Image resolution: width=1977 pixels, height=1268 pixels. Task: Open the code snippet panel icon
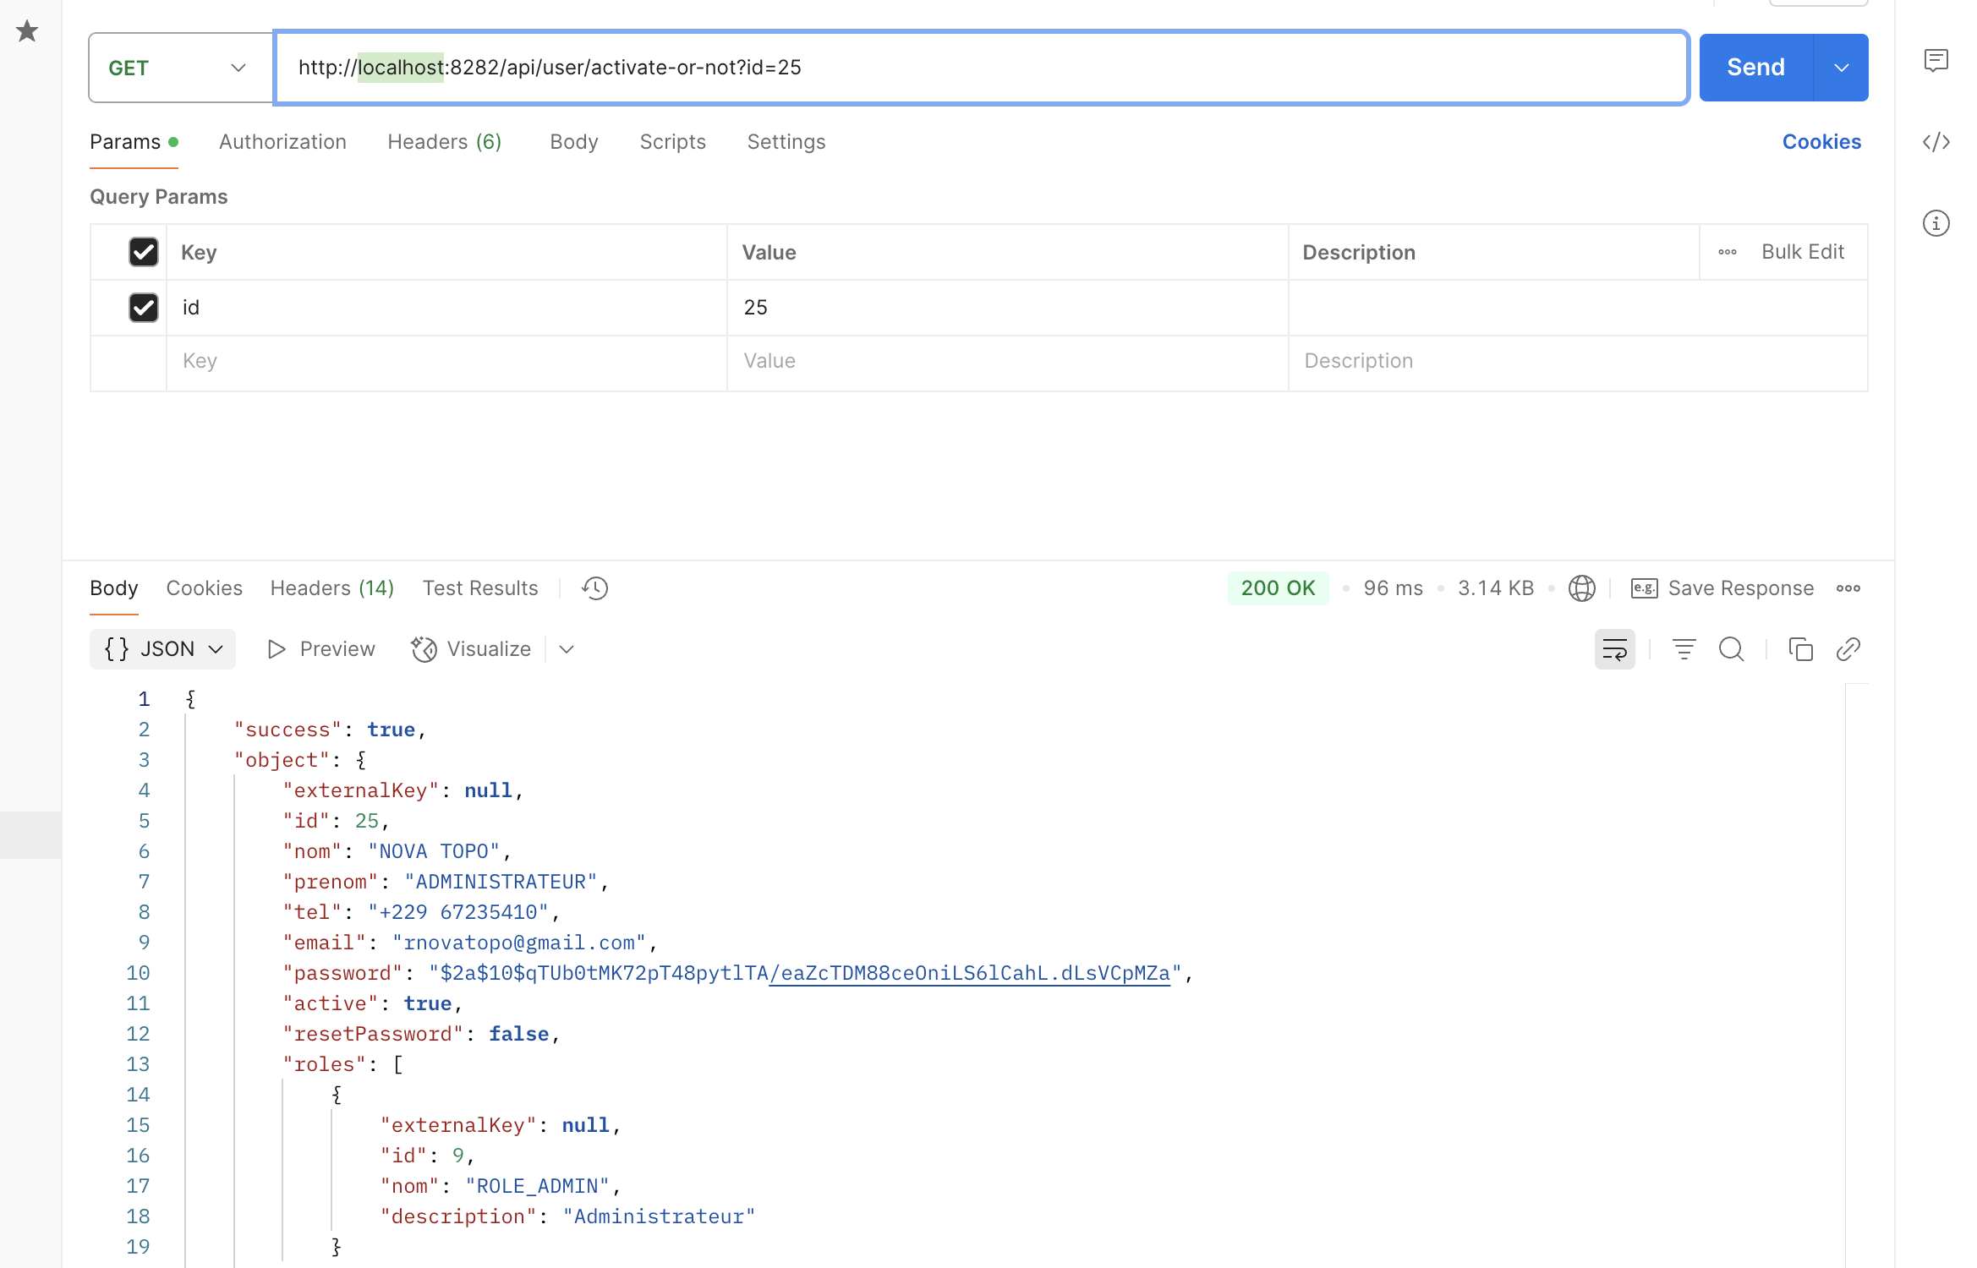(1936, 142)
